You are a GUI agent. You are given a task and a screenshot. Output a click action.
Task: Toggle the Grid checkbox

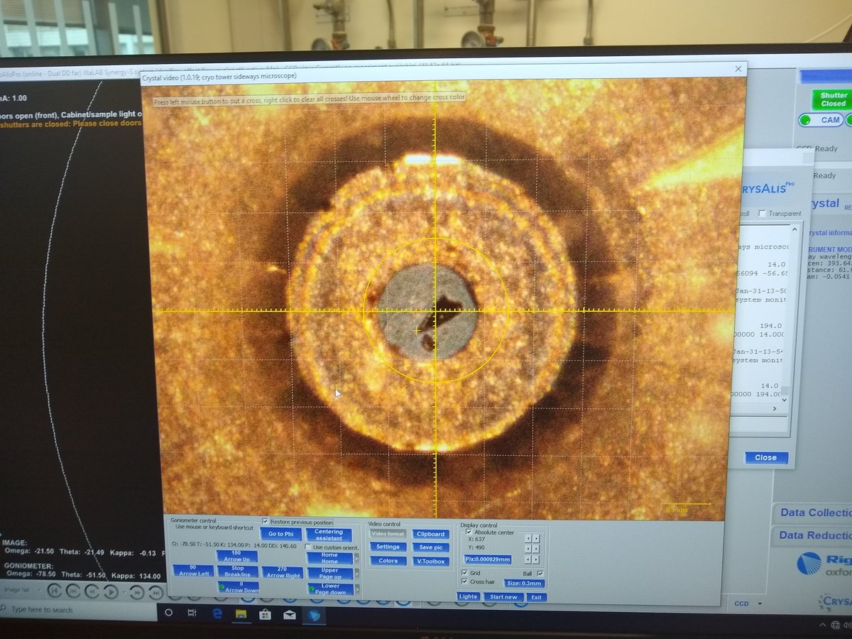click(464, 572)
